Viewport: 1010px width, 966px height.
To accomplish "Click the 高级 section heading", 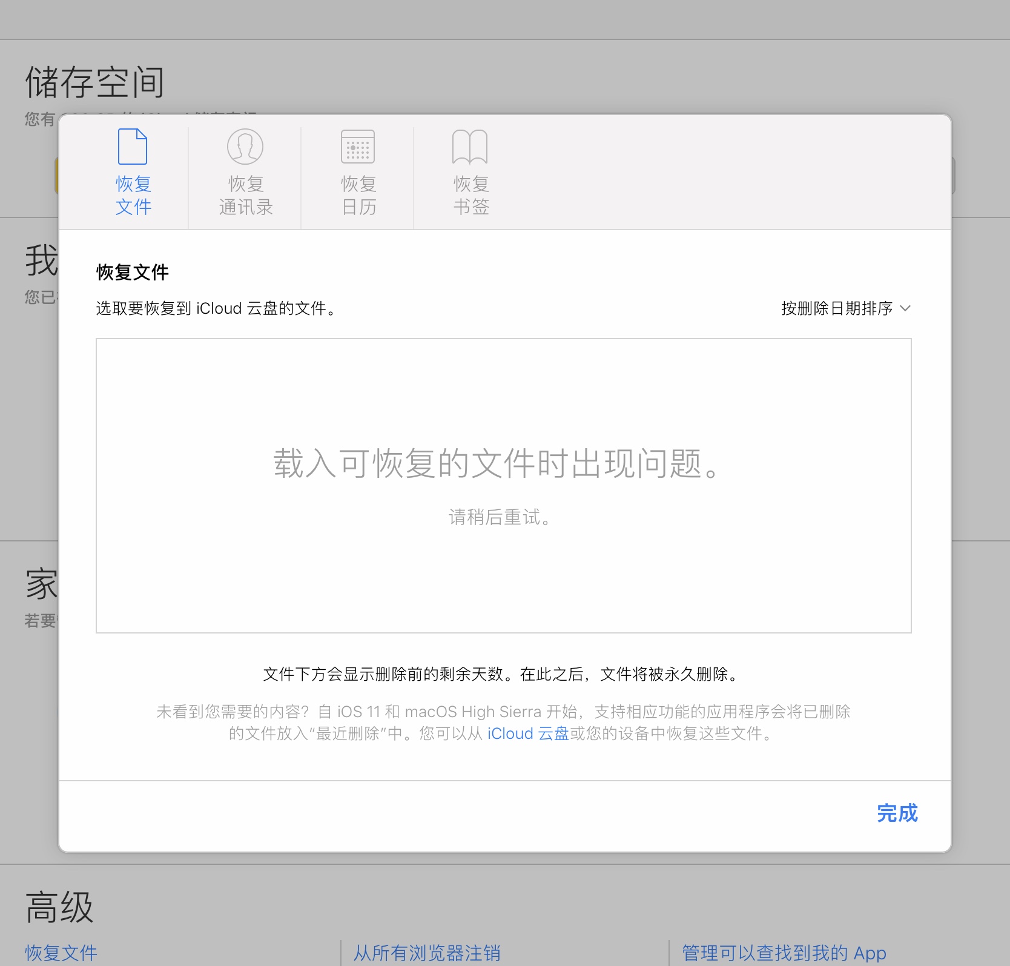I will tap(59, 907).
